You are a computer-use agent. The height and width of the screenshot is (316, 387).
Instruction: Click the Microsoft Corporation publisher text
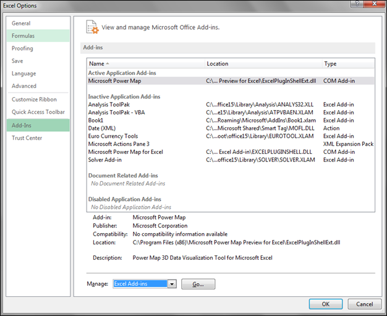tap(160, 226)
